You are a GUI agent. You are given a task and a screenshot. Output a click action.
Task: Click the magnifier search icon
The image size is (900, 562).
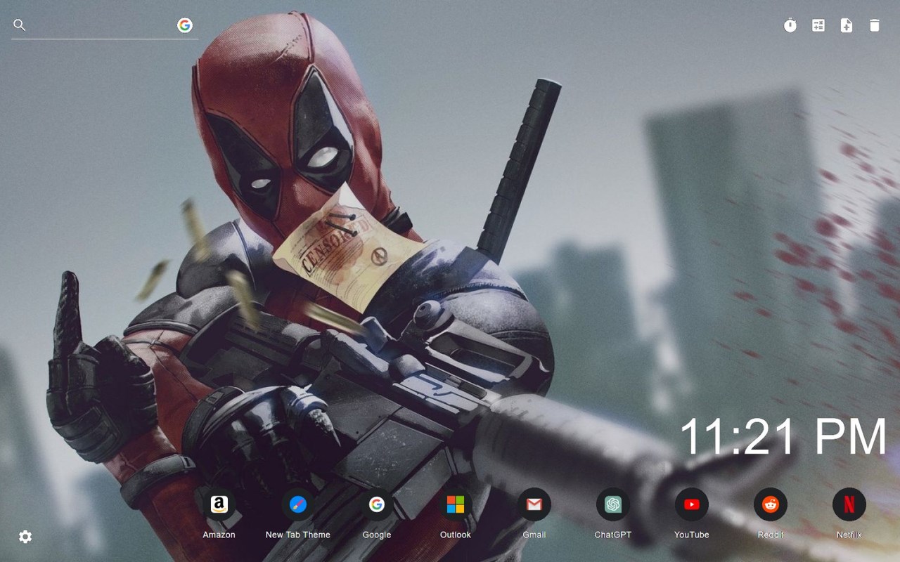click(x=20, y=25)
